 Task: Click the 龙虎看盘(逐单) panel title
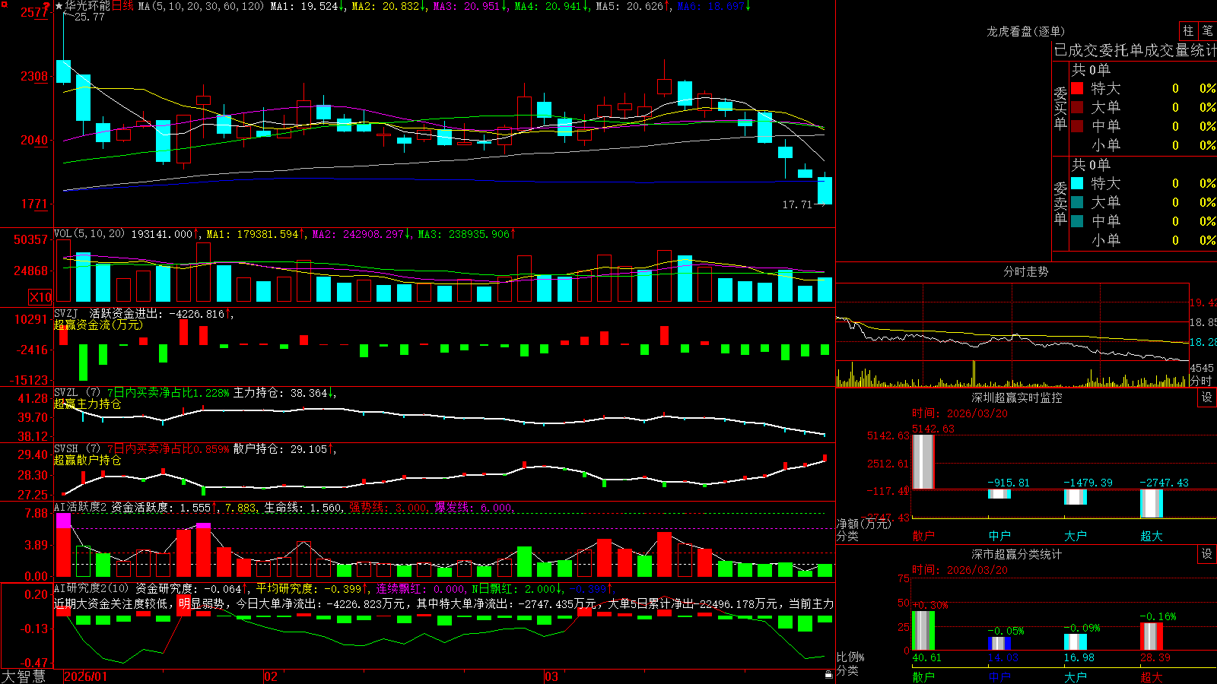[x=1025, y=31]
